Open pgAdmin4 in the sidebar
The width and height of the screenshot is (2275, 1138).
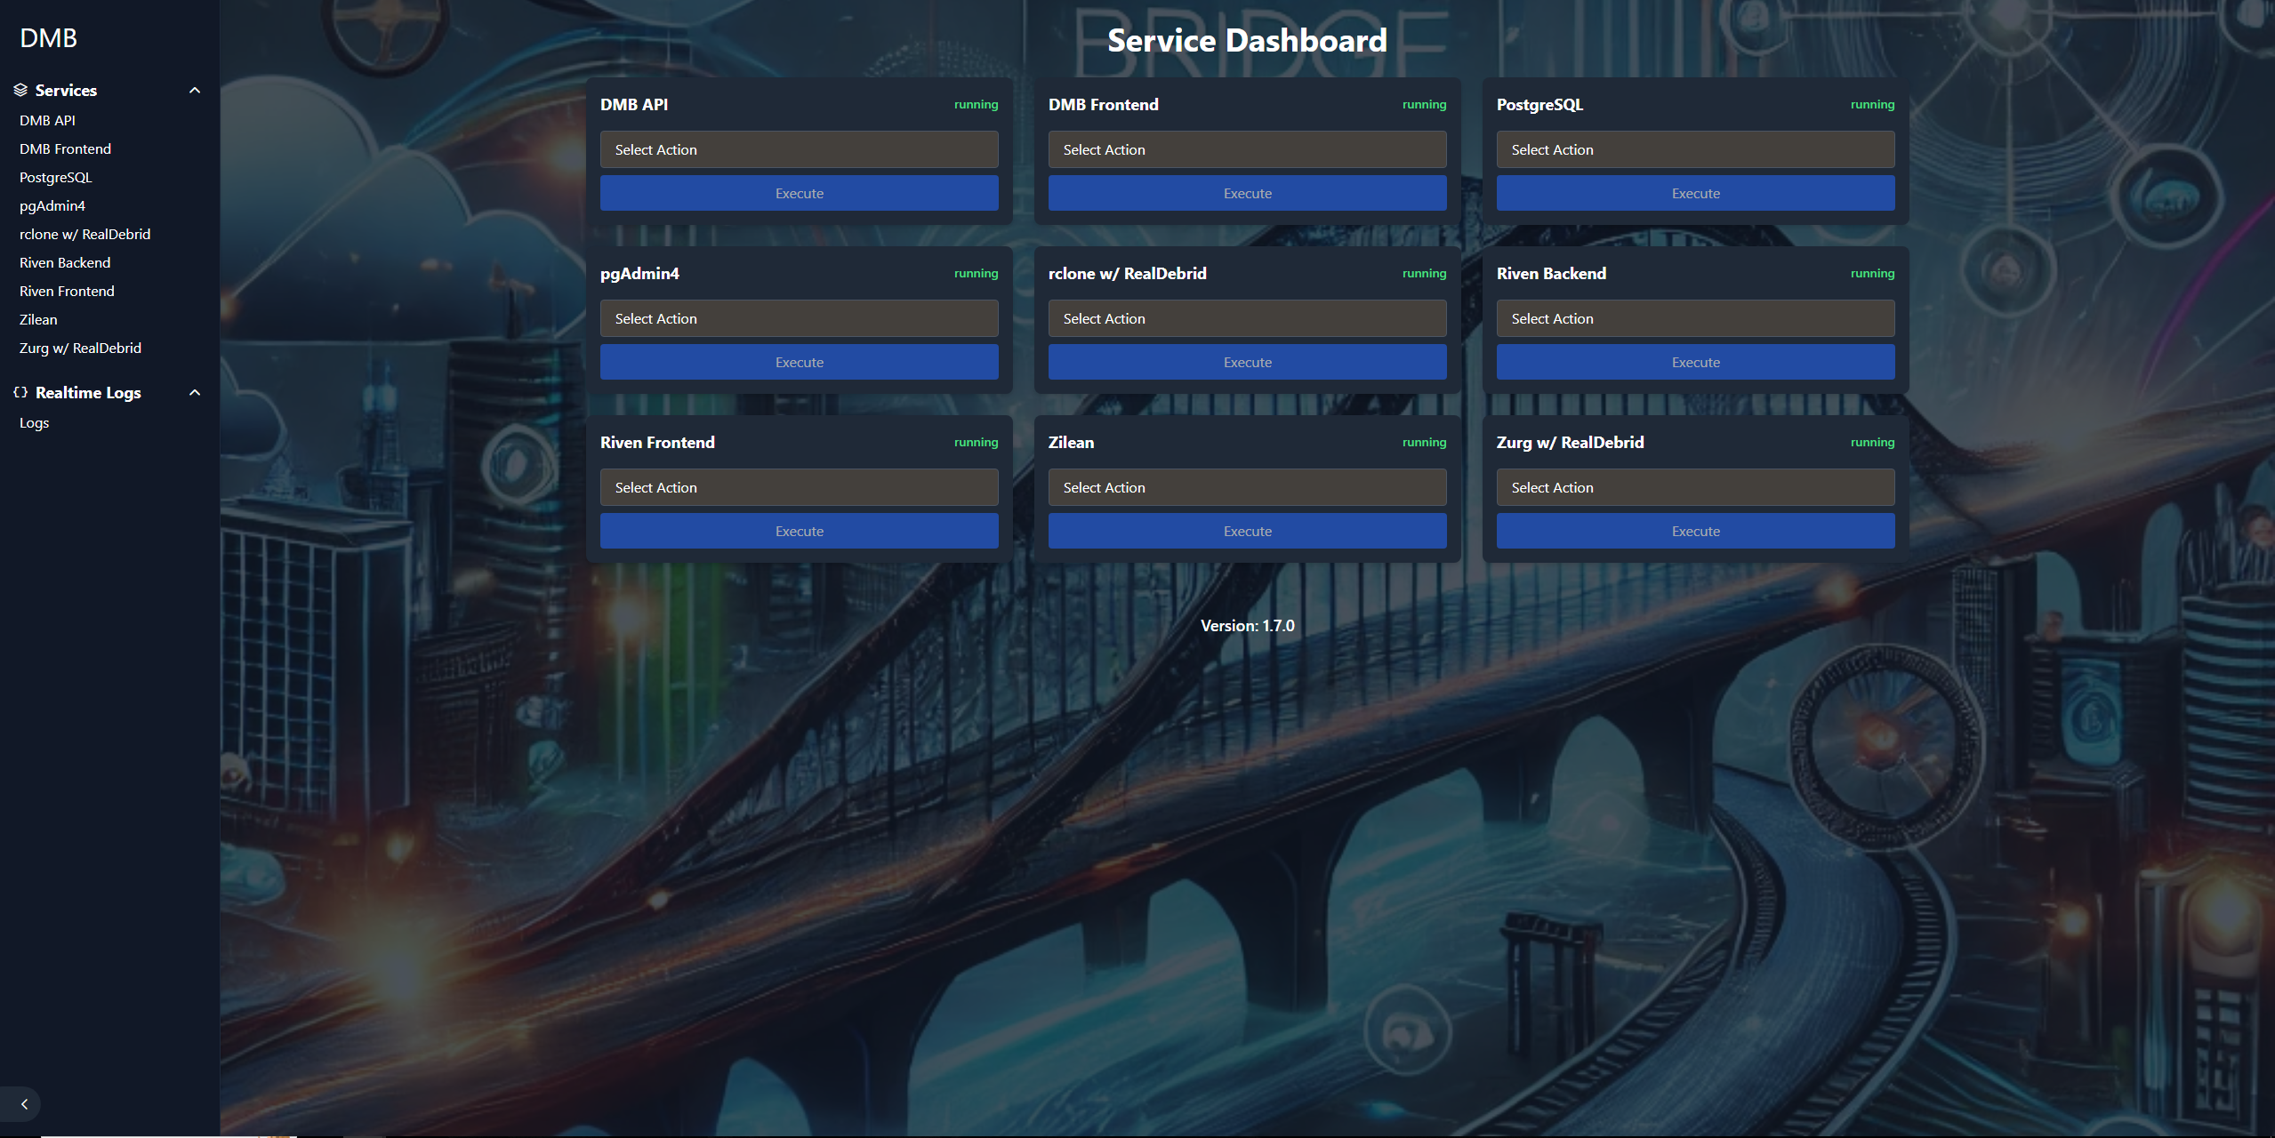[x=52, y=205]
